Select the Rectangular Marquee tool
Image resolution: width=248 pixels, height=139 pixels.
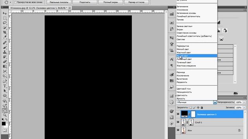[5, 18]
